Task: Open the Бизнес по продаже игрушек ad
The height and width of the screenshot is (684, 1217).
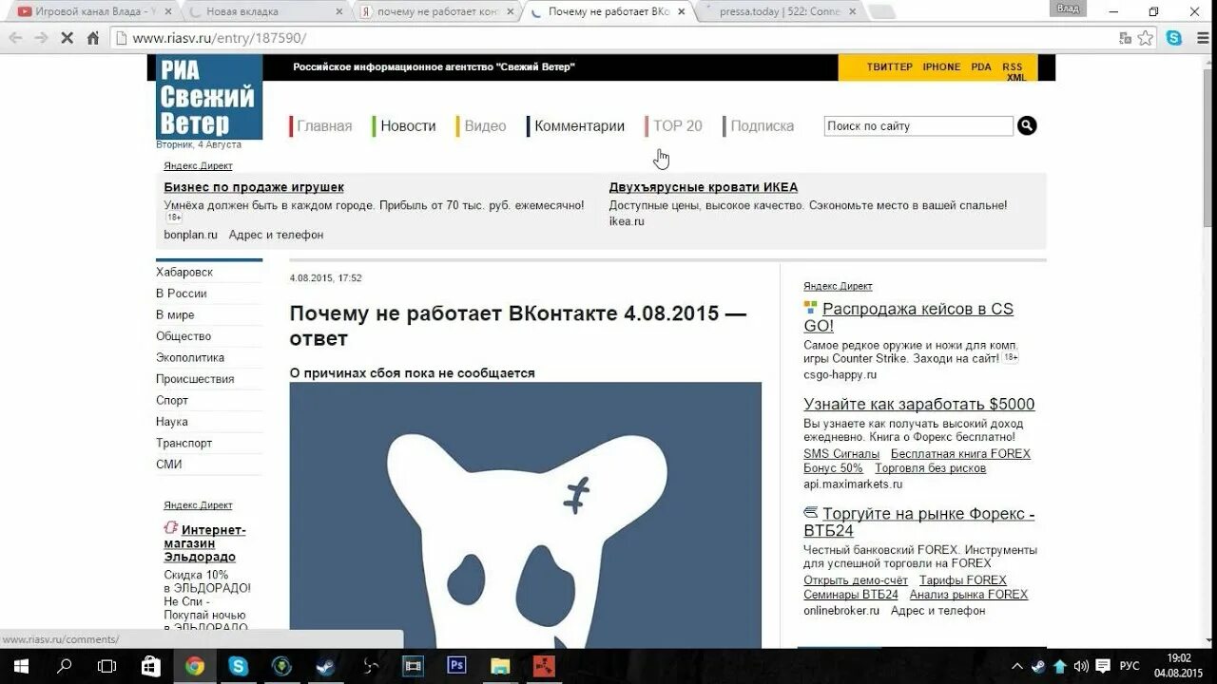Action: click(254, 187)
